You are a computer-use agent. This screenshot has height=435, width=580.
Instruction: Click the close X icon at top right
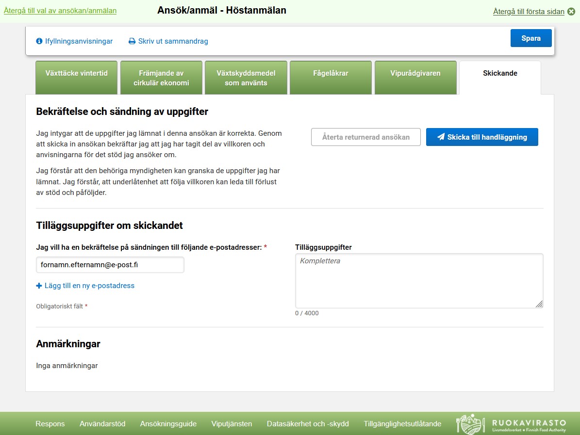point(571,12)
